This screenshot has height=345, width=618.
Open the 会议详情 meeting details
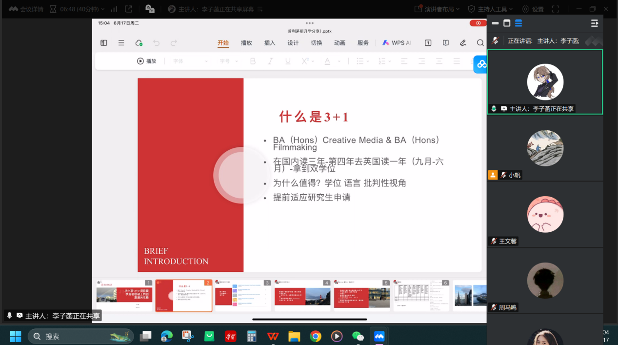(26, 9)
